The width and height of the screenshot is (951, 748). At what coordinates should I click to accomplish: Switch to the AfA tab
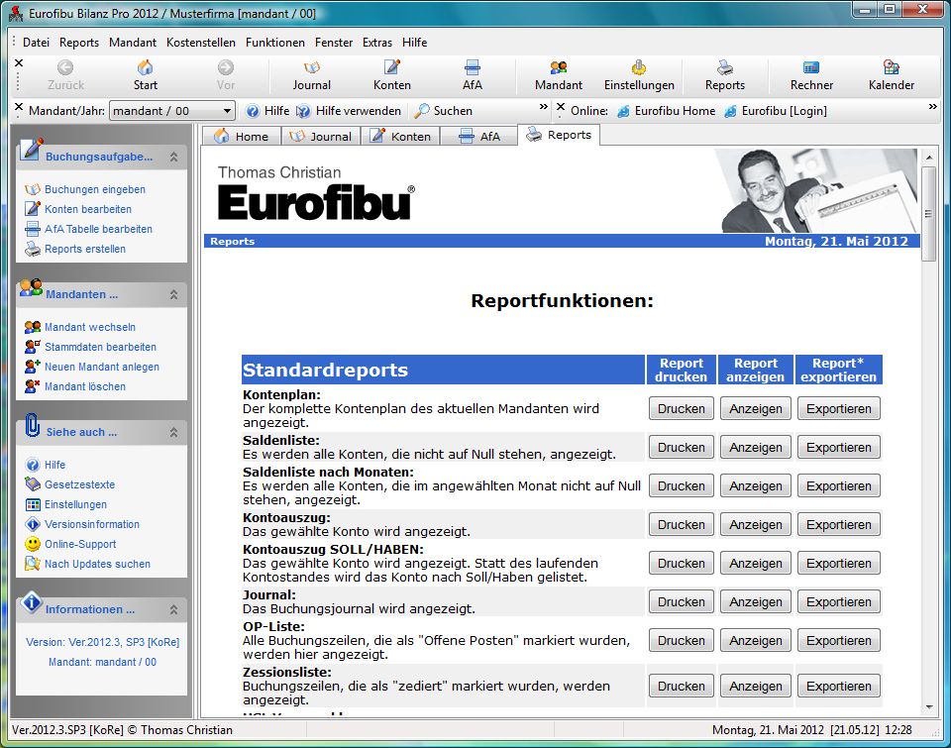(x=479, y=137)
